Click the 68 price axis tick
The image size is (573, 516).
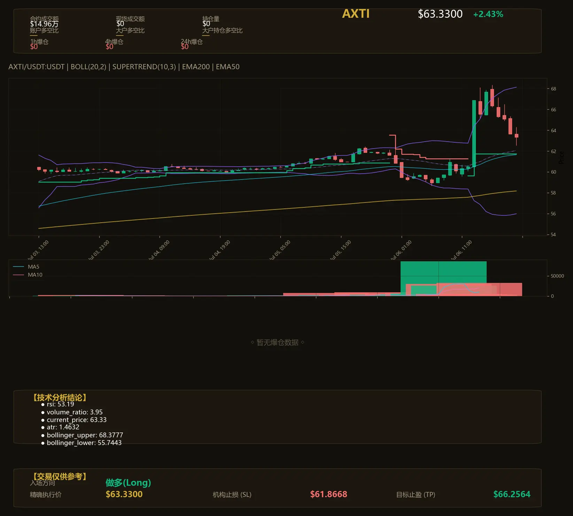pos(553,89)
